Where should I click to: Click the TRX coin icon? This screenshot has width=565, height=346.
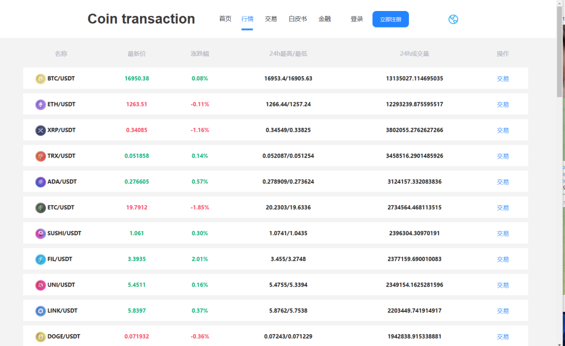[x=40, y=156]
